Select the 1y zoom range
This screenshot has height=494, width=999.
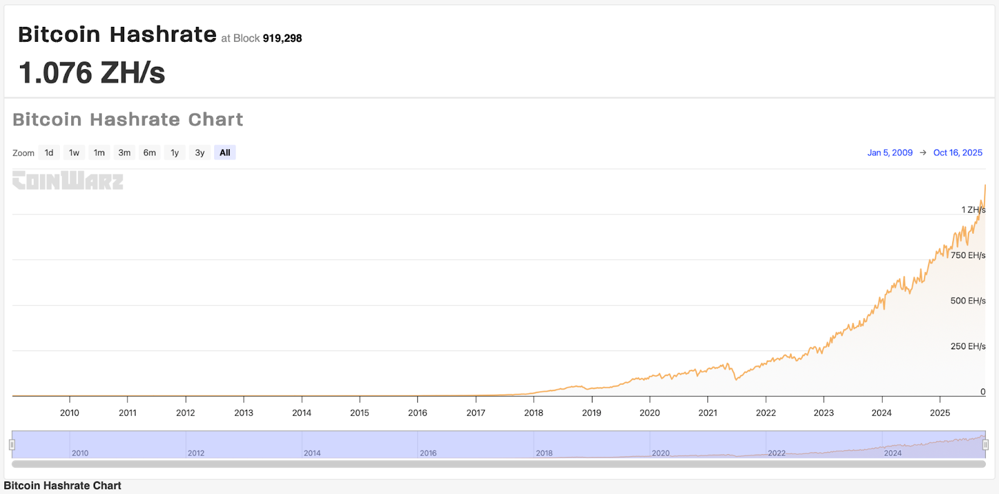click(x=175, y=153)
